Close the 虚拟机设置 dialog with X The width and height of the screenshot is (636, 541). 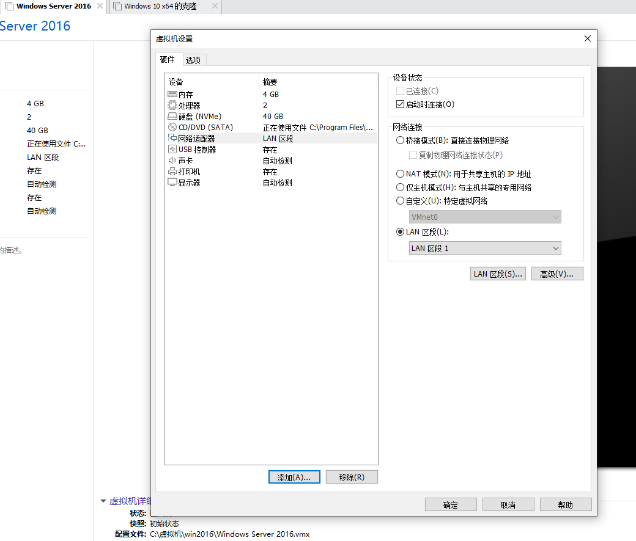[x=587, y=38]
